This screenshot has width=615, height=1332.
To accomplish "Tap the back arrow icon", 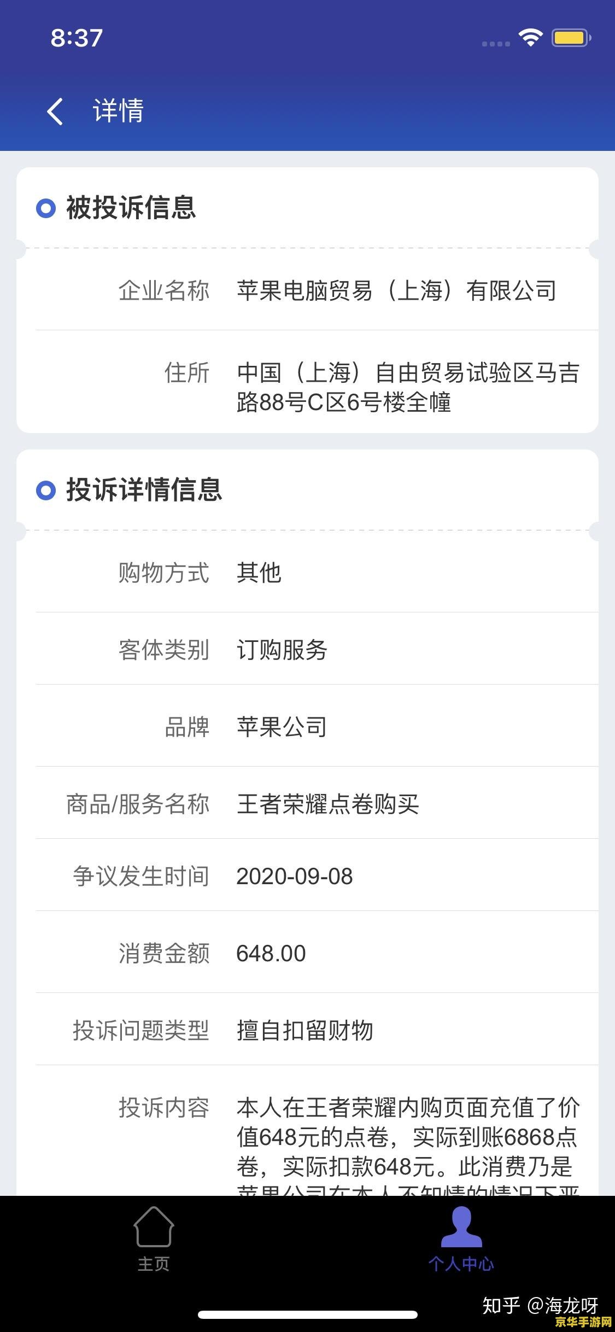I will click(55, 112).
